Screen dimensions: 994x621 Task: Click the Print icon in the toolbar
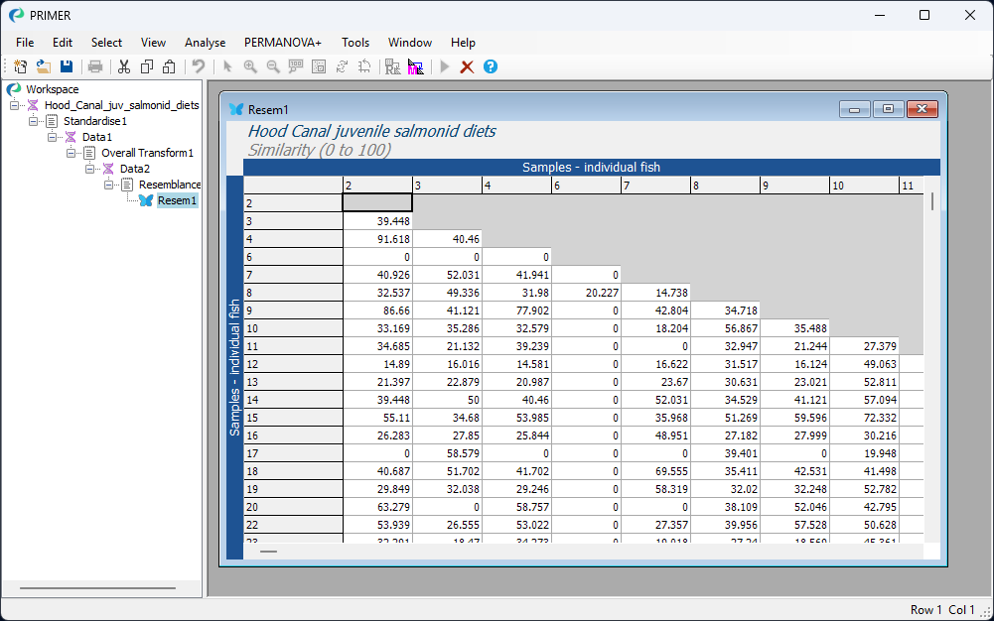pos(95,66)
